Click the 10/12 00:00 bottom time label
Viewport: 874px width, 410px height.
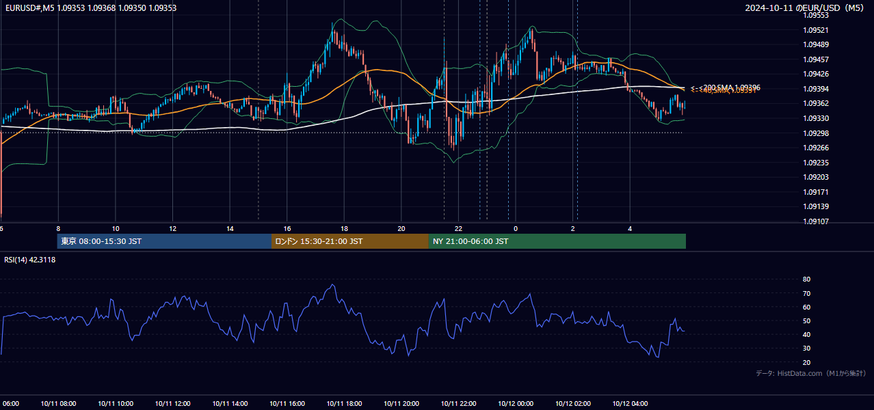click(x=516, y=404)
